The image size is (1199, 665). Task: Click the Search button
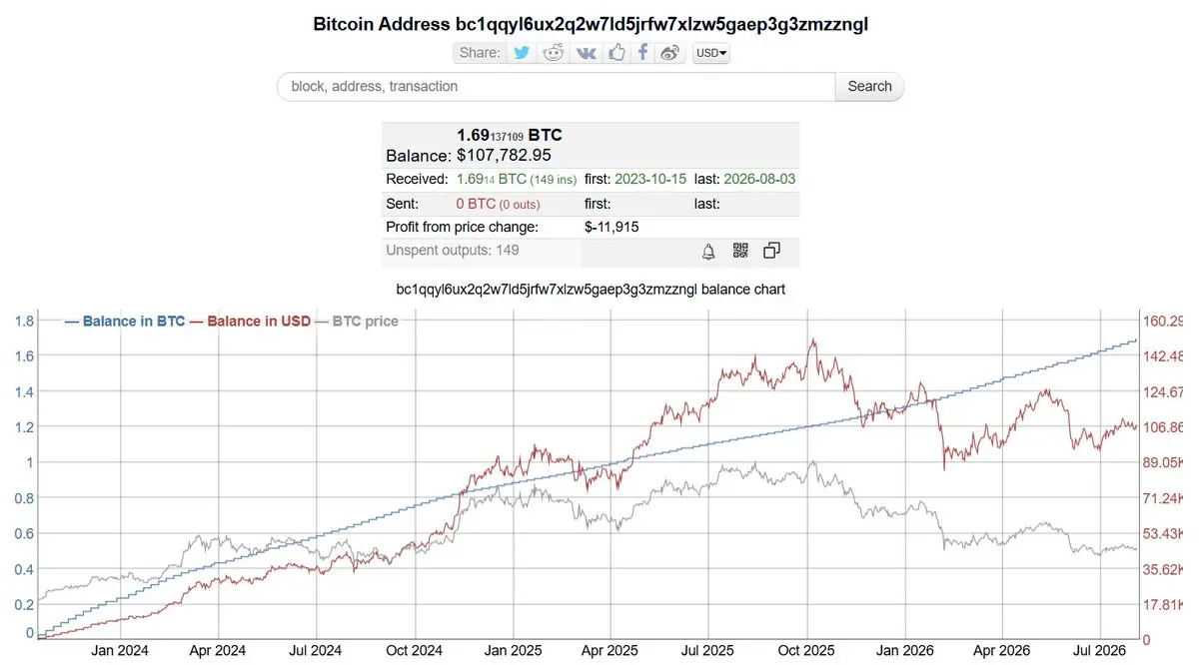click(869, 86)
